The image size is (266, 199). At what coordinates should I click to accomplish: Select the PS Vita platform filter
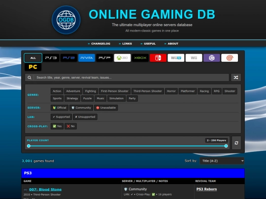pyautogui.click(x=87, y=58)
